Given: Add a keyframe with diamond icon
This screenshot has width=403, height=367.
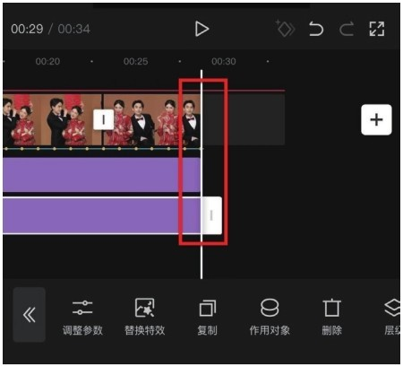Looking at the screenshot, I should 285,29.
